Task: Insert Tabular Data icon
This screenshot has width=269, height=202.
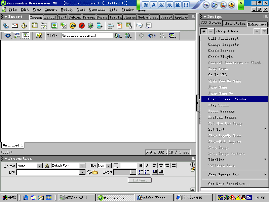Action: [129, 26]
